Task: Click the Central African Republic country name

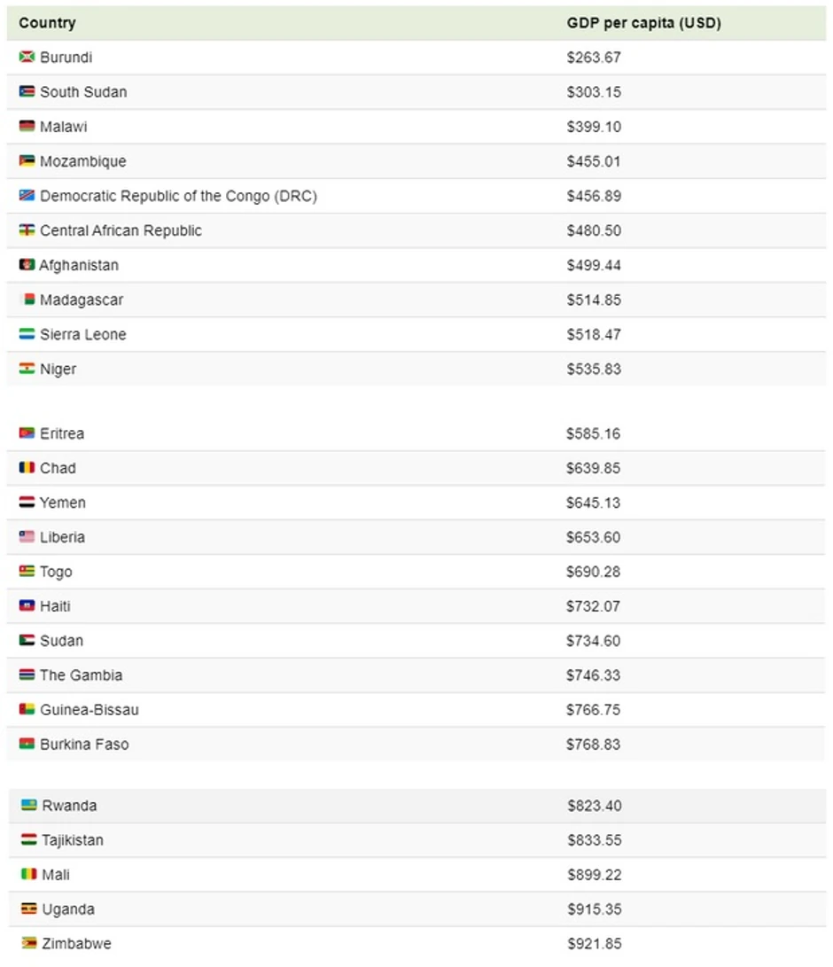Action: (121, 230)
